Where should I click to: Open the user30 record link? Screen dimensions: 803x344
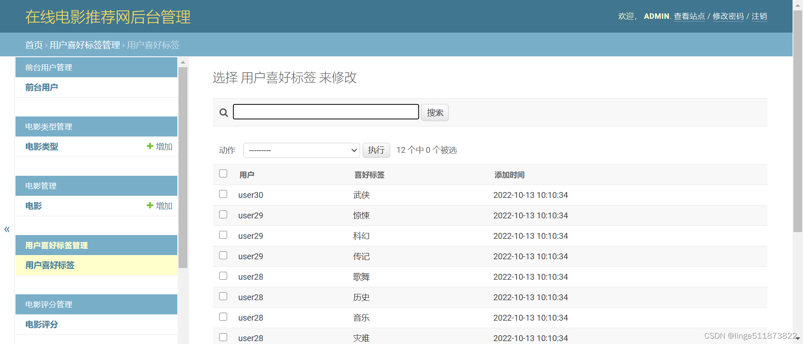click(x=251, y=195)
